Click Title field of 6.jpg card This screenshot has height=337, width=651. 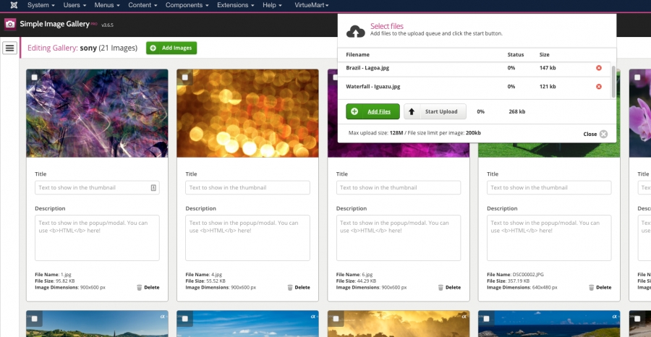(x=399, y=187)
